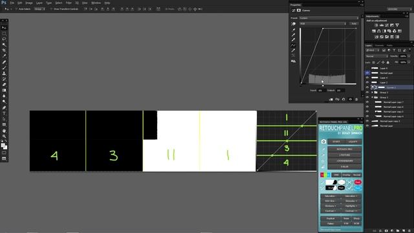414x233 pixels.
Task: Click the Flatten button in Retouch Panel
Action: [331, 223]
